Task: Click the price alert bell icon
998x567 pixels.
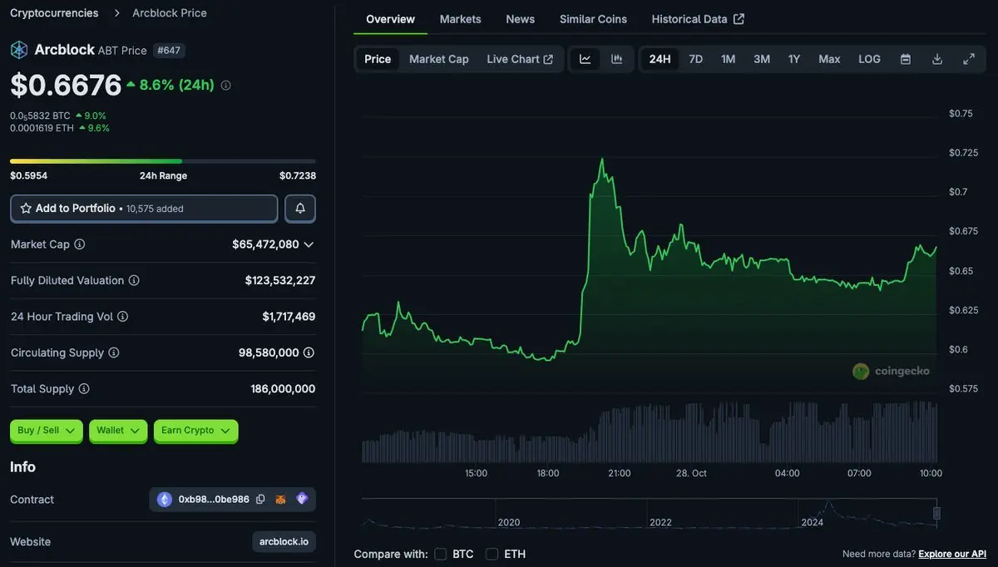Action: (300, 209)
